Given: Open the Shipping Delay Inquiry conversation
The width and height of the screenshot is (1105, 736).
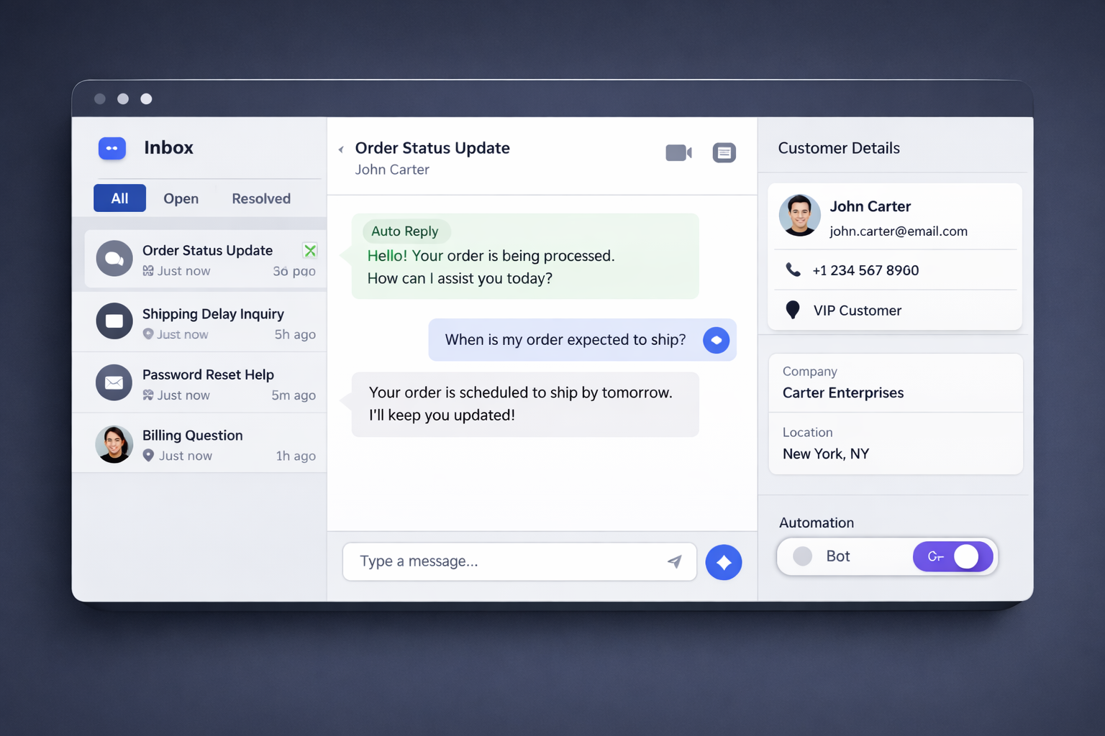Looking at the screenshot, I should 200,321.
